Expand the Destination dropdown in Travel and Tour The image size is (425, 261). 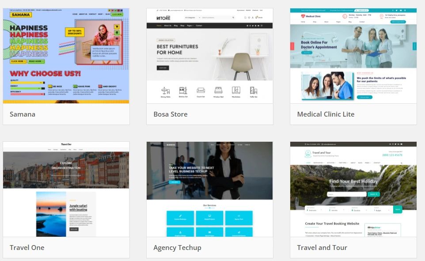[x=318, y=163]
